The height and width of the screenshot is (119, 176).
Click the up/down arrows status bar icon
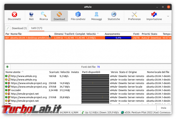tap(83, 113)
